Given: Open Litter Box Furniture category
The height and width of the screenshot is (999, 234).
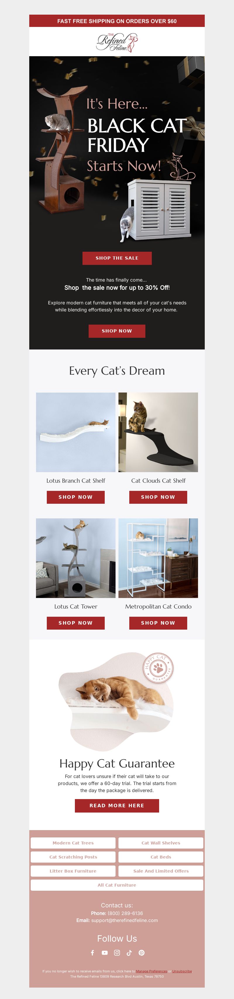Looking at the screenshot, I should 73,871.
